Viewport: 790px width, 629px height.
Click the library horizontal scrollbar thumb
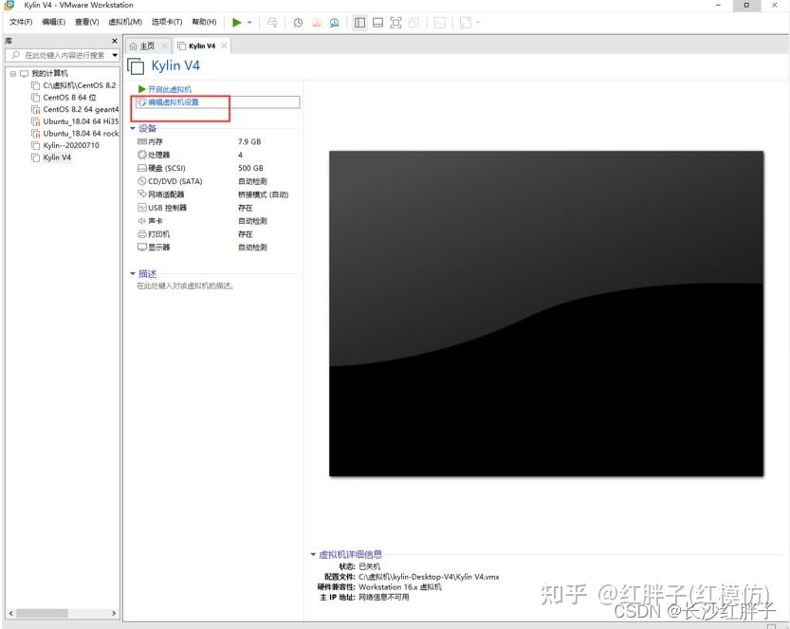pos(42,614)
